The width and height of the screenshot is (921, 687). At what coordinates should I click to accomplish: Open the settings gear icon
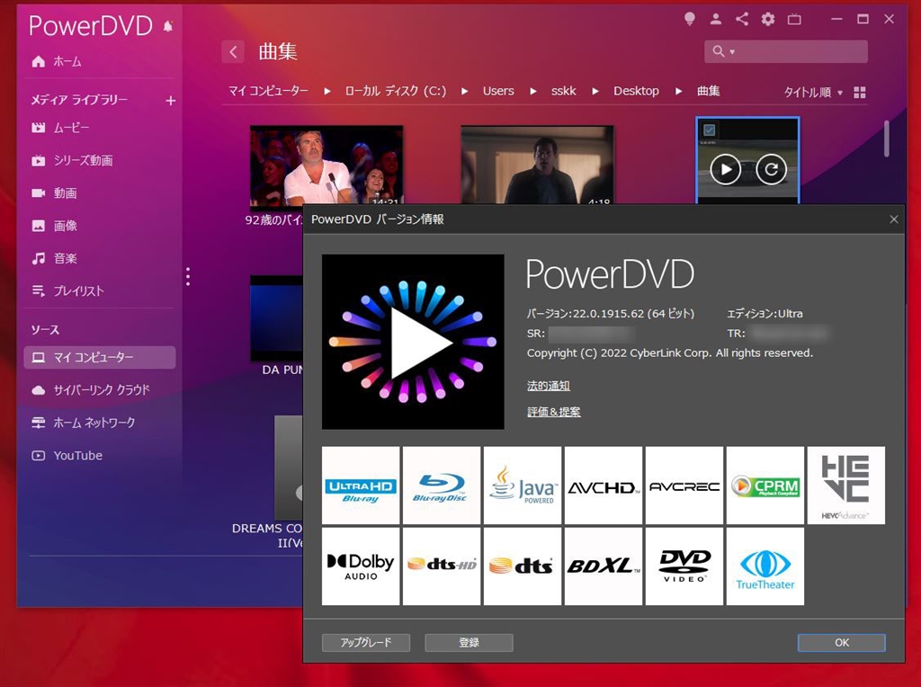pos(768,20)
